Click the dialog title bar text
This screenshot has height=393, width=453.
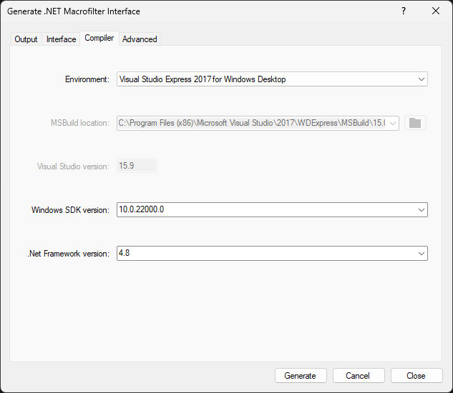click(x=74, y=11)
